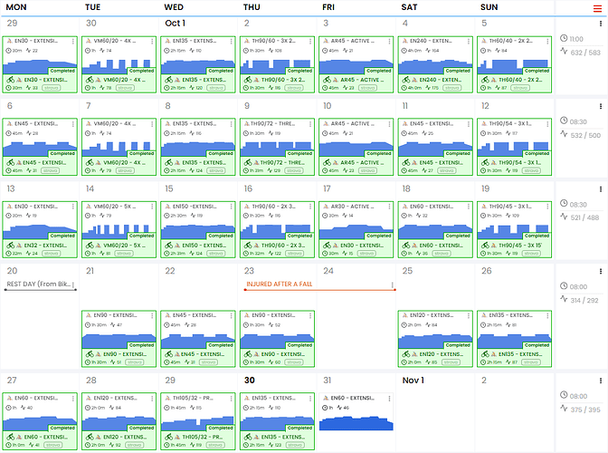Image resolution: width=608 pixels, height=453 pixels.
Task: Open the red hamburger menu icon
Action: tap(596, 8)
